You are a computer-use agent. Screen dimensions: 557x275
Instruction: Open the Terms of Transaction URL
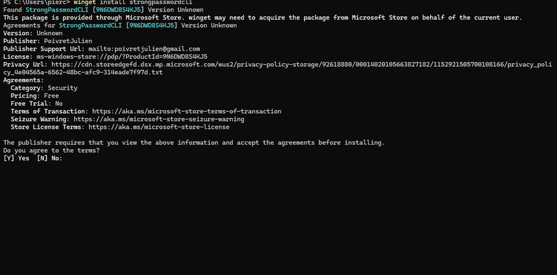pos(186,111)
